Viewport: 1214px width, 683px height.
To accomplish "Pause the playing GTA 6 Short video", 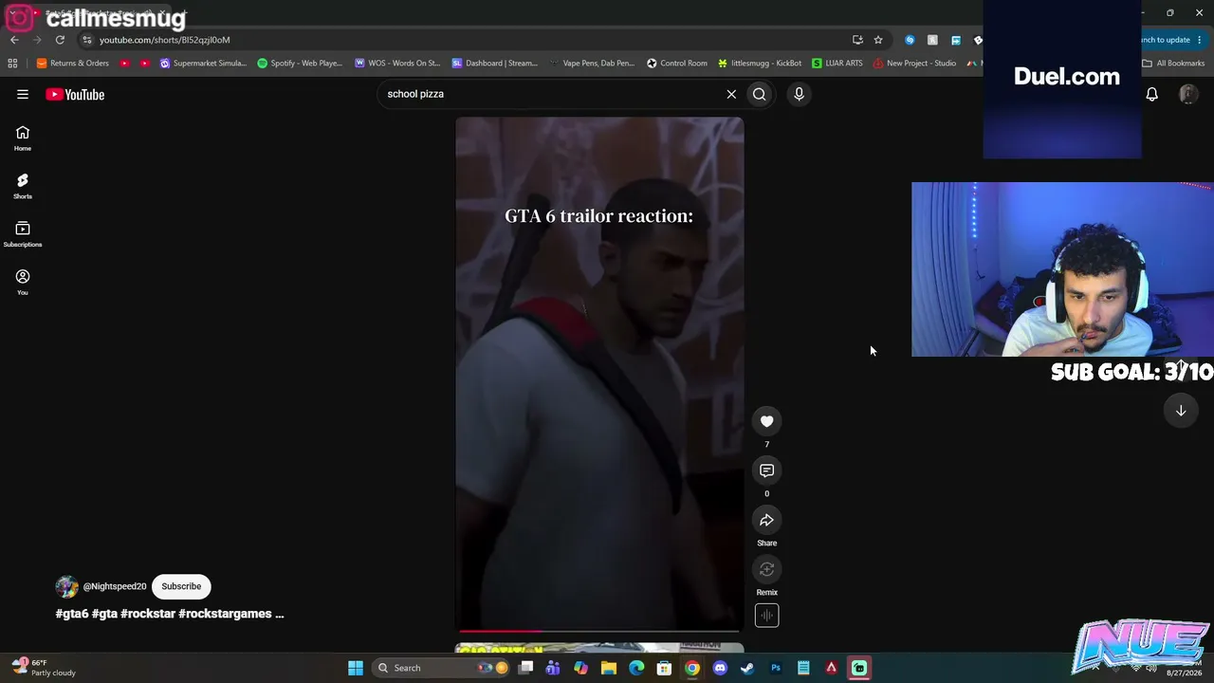I will pyautogui.click(x=599, y=374).
